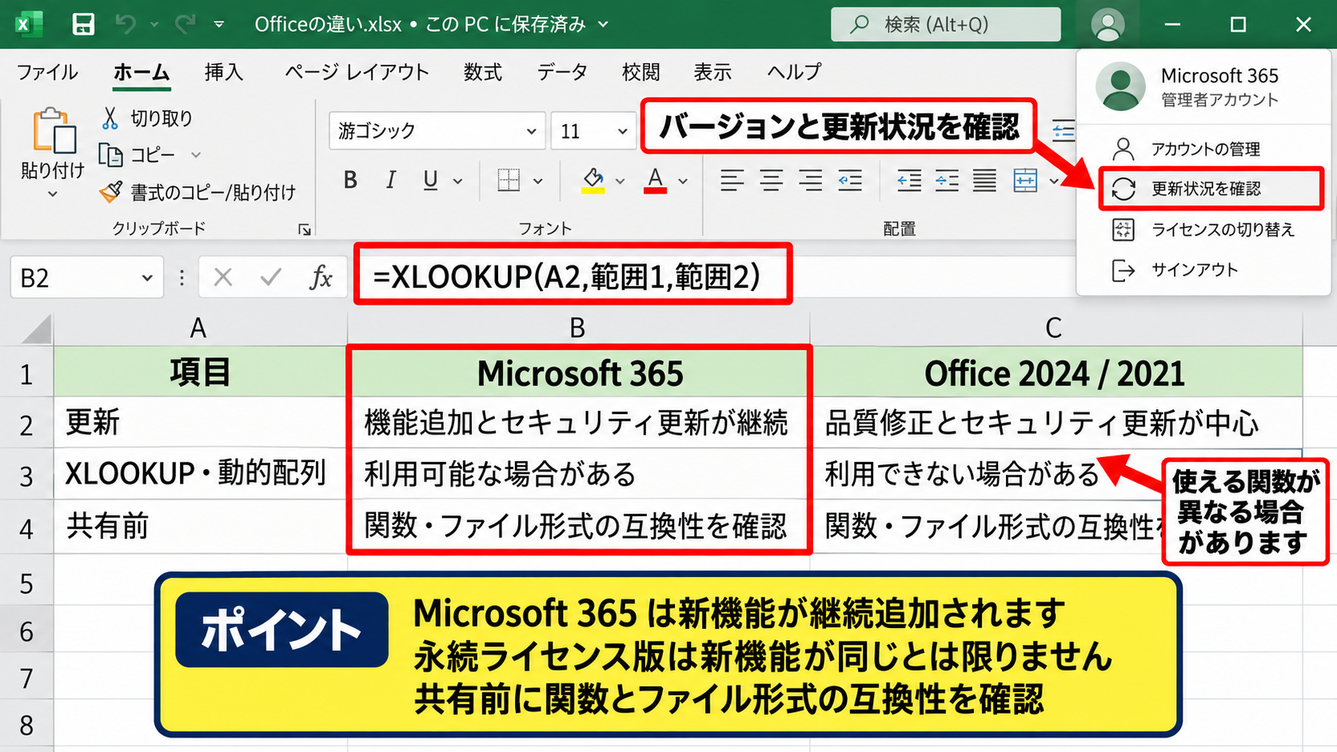Open the Copy options dropdown arrow
This screenshot has width=1337, height=752.
(x=196, y=155)
